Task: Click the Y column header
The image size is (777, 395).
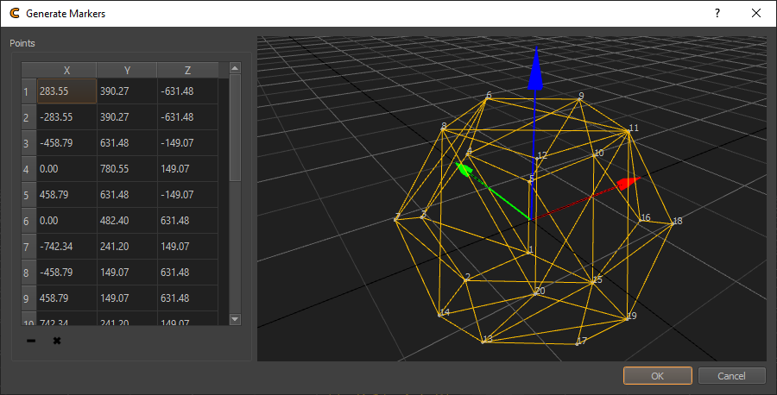Action: (127, 71)
